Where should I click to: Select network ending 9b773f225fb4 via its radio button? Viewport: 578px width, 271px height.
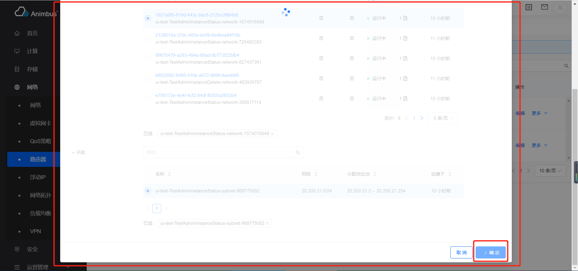[148, 59]
